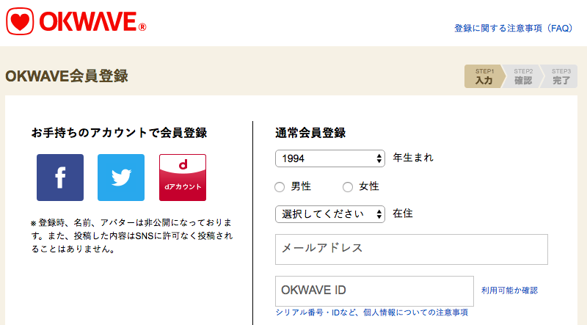Click the birth year dropdown arrow stepper
587x325 pixels.
pyautogui.click(x=379, y=158)
